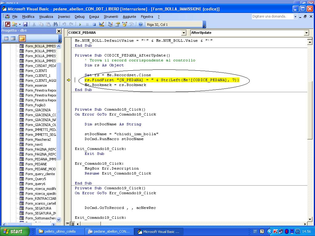
Task: Click the Bluetooth tray icon
Action: (x=287, y=231)
